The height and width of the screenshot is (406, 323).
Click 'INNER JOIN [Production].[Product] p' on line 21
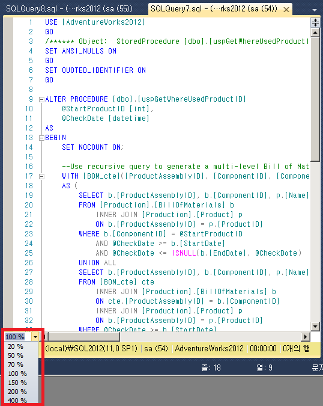coord(169,215)
